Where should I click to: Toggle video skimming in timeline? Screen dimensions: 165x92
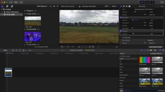[x=142, y=50]
